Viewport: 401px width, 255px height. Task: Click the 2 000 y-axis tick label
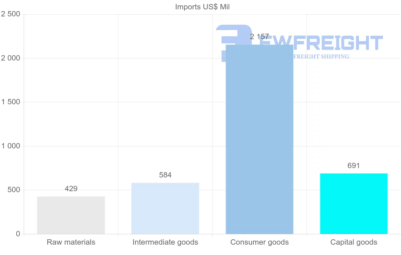click(11, 58)
